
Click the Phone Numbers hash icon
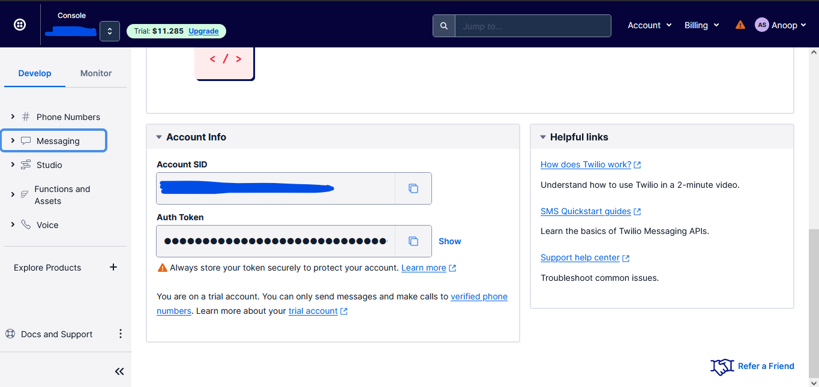[26, 116]
